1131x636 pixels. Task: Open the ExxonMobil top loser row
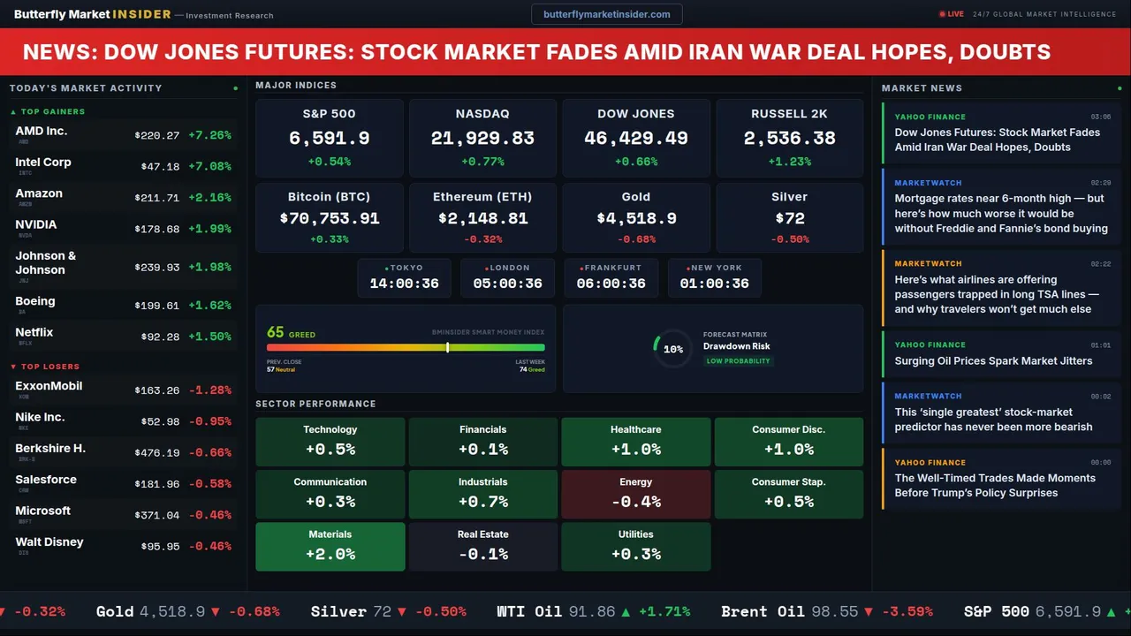pos(123,390)
